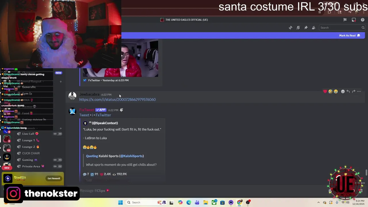Open the checkpoint flag icon in title bar
368x207 pixels.
coord(345,20)
